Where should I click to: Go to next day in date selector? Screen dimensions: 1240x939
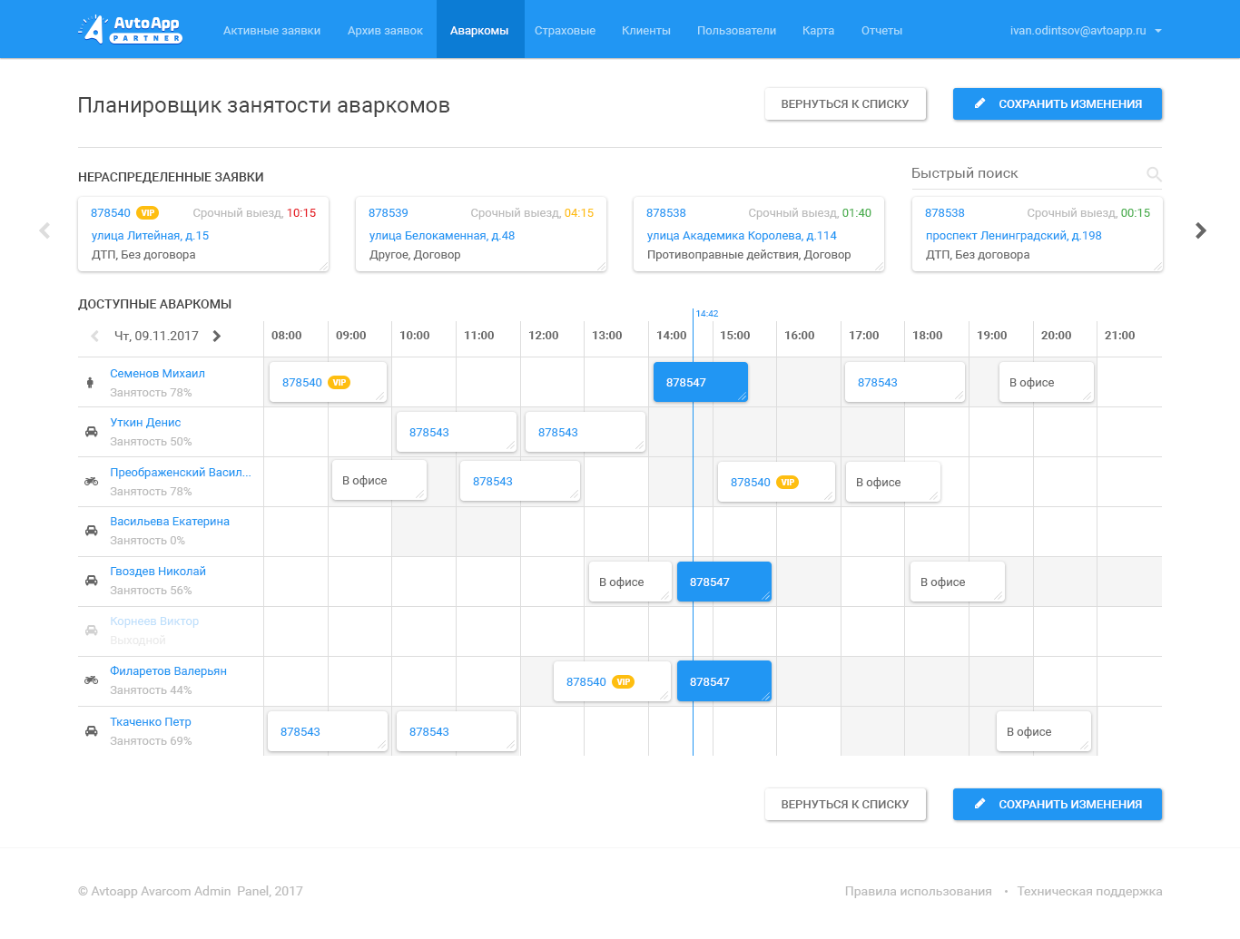click(217, 336)
